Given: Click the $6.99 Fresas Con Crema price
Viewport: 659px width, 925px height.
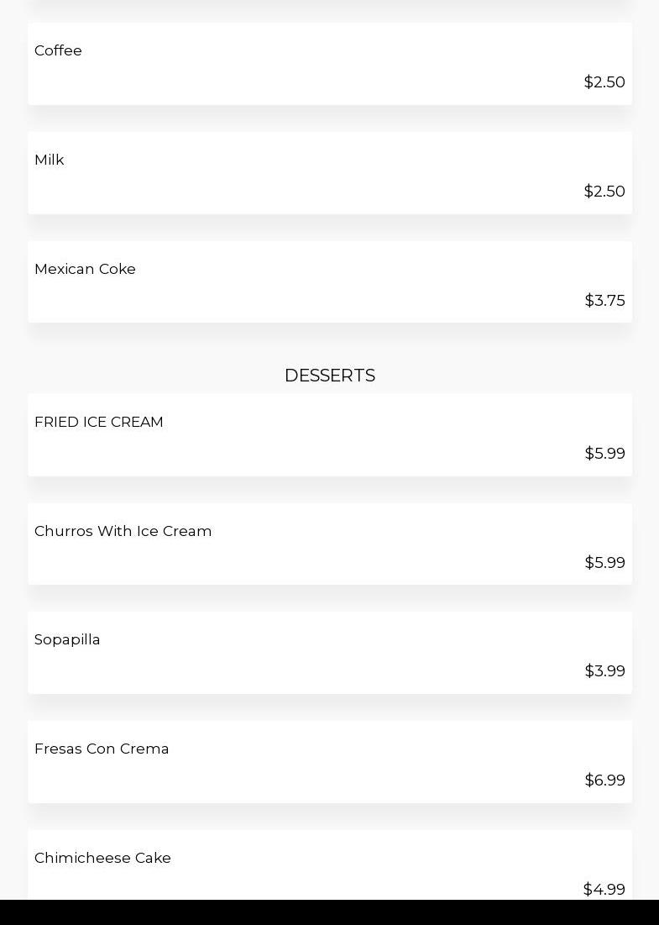Looking at the screenshot, I should coord(604,780).
